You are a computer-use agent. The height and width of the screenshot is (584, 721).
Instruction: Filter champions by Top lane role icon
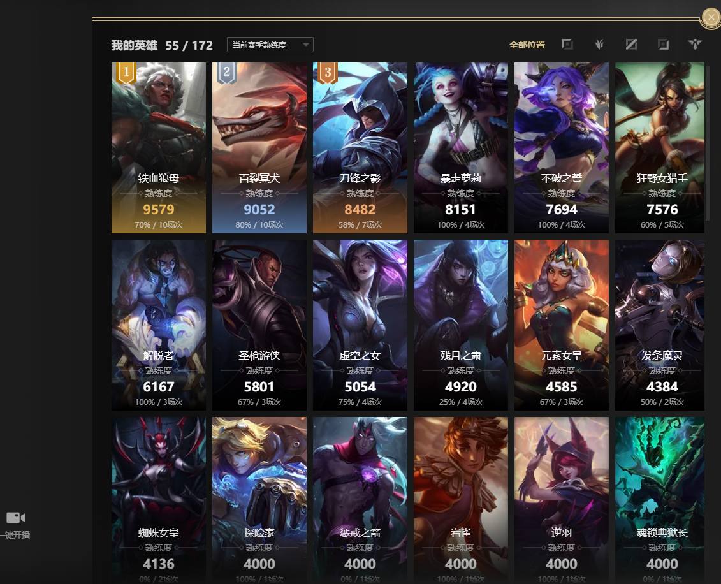567,44
